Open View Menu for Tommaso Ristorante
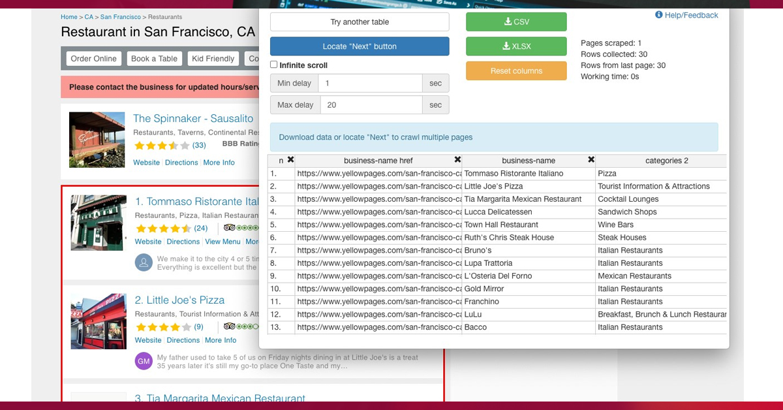Image resolution: width=783 pixels, height=410 pixels. [x=223, y=242]
